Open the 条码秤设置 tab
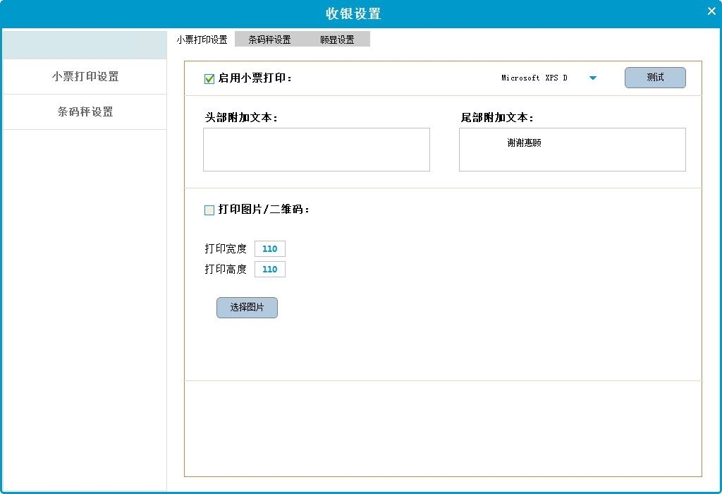Viewport: 722px width, 494px height. click(269, 40)
